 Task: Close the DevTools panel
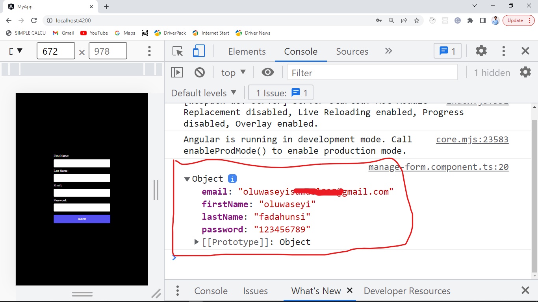(525, 51)
